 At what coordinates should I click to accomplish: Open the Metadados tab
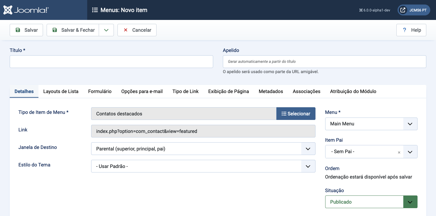pyautogui.click(x=271, y=91)
